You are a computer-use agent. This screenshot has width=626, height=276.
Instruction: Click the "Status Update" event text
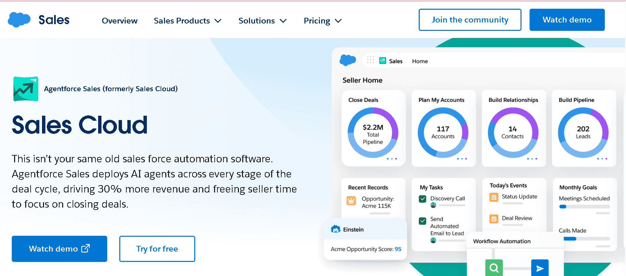coord(519,197)
